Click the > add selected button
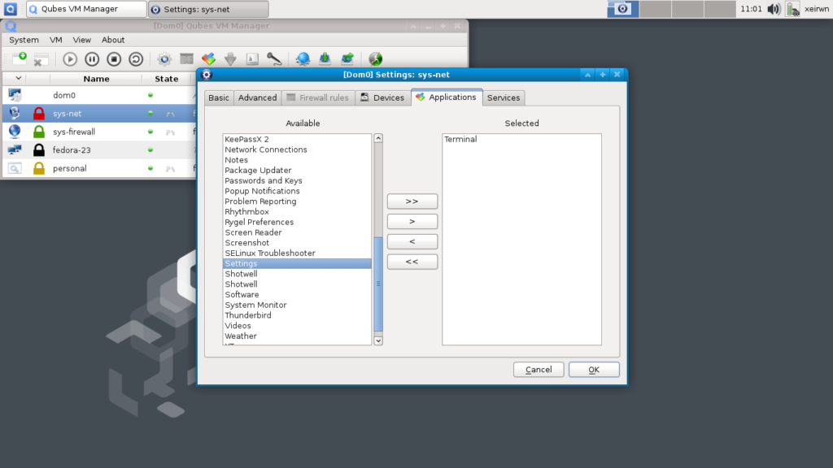Screen dimensions: 833x468 click(412, 221)
